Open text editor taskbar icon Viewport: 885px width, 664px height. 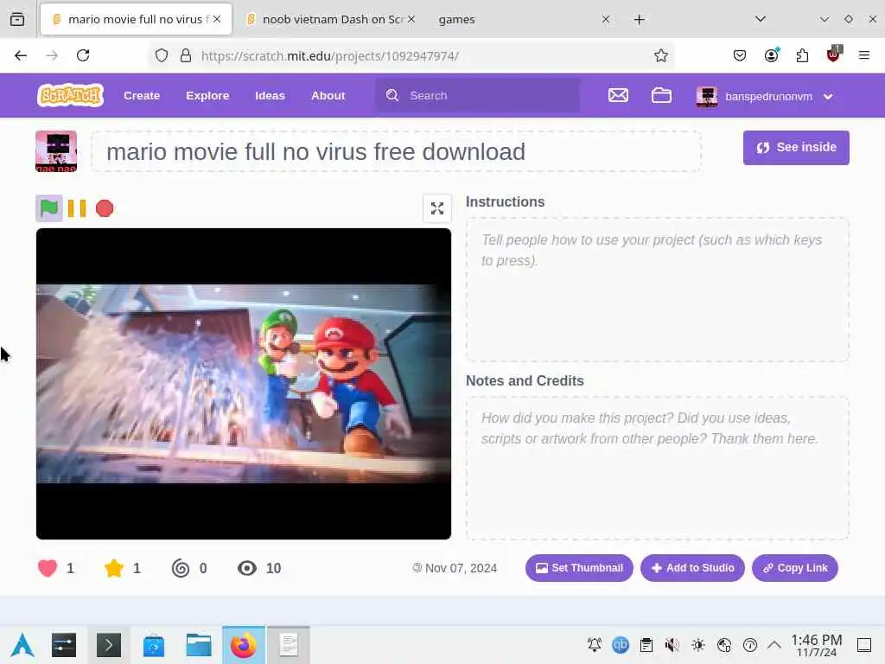289,645
